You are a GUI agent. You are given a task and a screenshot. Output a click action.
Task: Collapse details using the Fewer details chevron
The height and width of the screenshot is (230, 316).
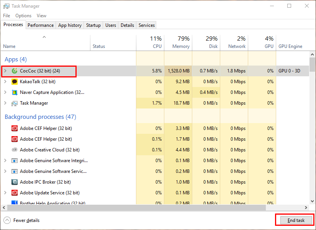(x=7, y=220)
